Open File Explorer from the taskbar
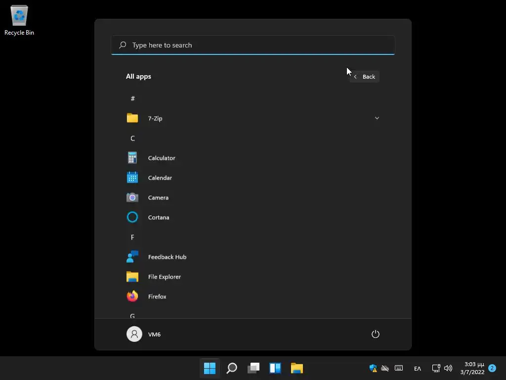506x380 pixels. coord(297,368)
